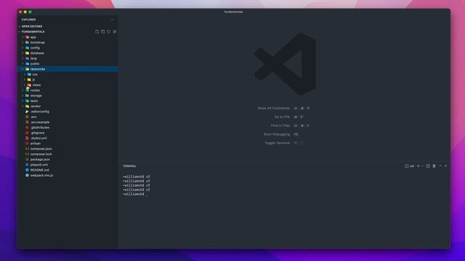Expand the routes folder
Screen dimensions: 465x261
[68, 90]
